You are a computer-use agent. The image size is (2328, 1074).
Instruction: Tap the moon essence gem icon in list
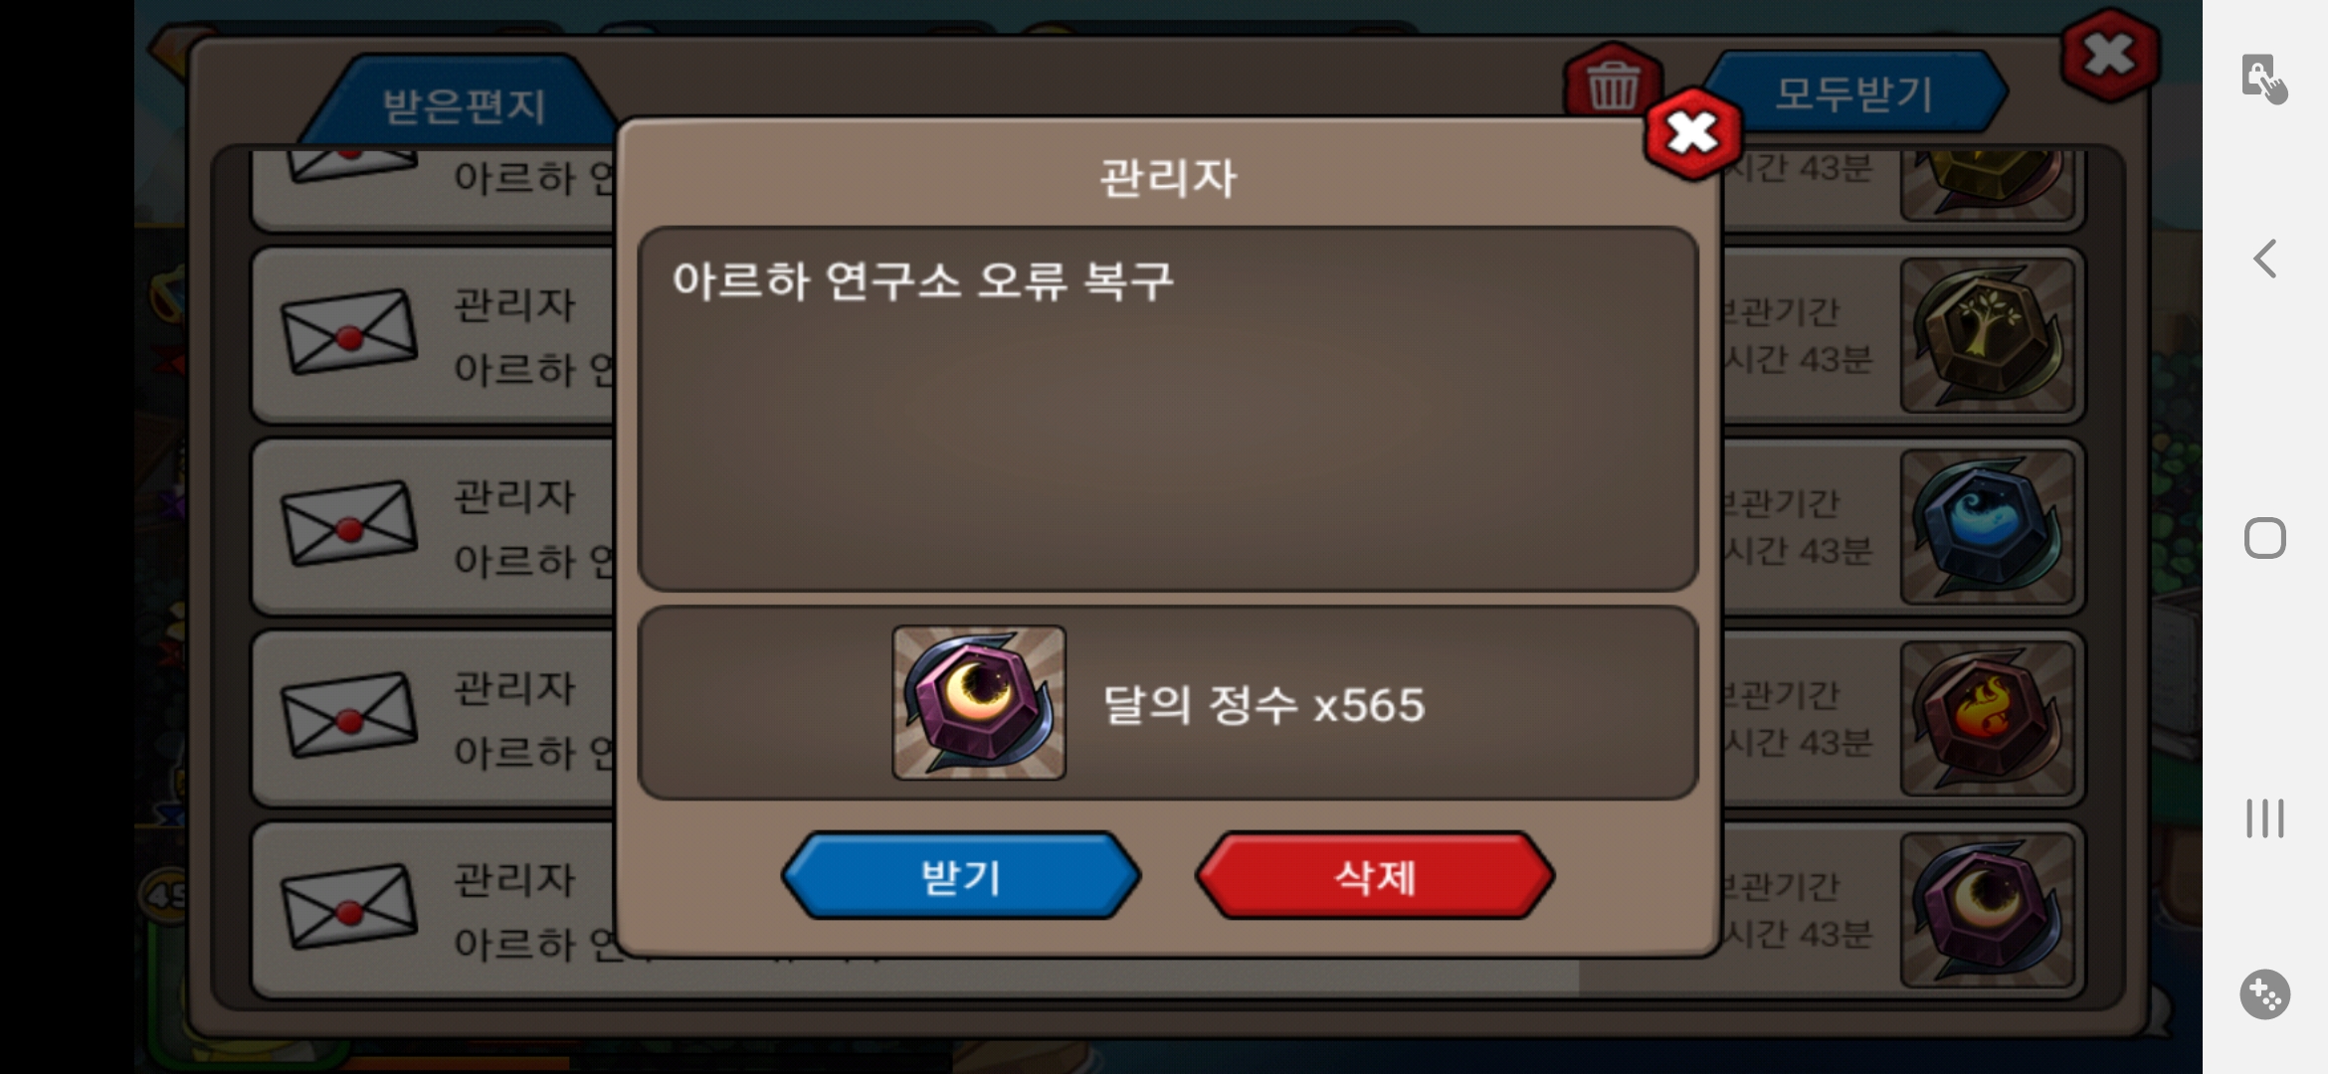point(1988,910)
